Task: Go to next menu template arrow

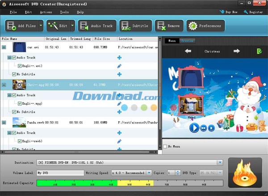Action: click(237, 51)
